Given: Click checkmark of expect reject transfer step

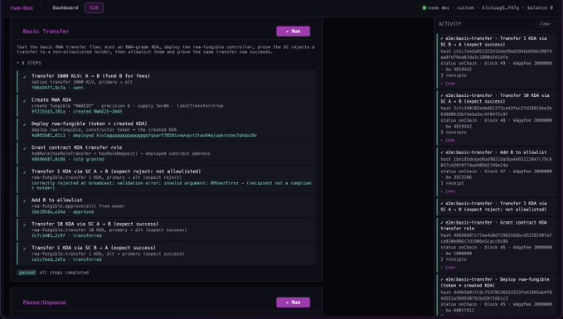Looking at the screenshot, I should pyautogui.click(x=24, y=172).
